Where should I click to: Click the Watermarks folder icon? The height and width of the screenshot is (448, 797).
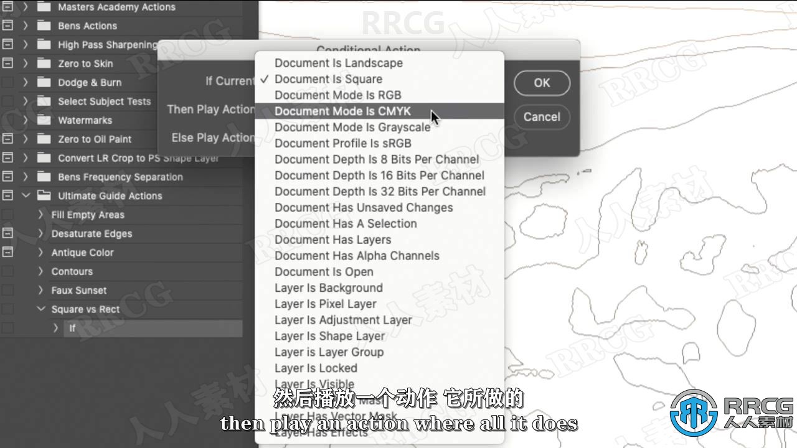pyautogui.click(x=44, y=120)
